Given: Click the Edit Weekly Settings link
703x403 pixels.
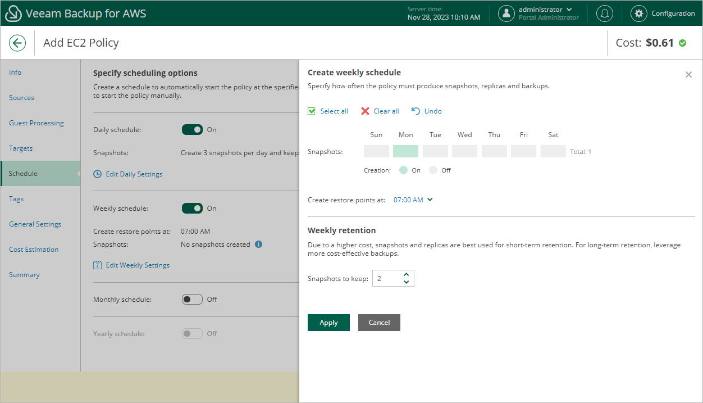Looking at the screenshot, I should click(138, 265).
